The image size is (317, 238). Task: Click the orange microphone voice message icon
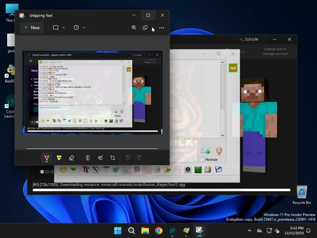[219, 150]
